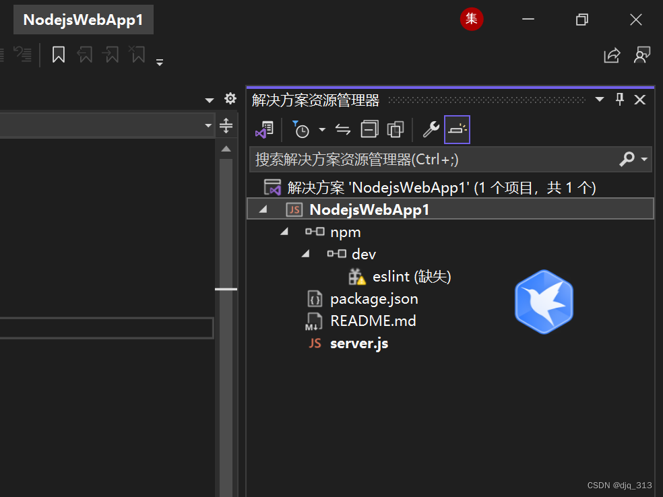Collapse All in Solution Explorer
663x497 pixels.
tap(369, 129)
